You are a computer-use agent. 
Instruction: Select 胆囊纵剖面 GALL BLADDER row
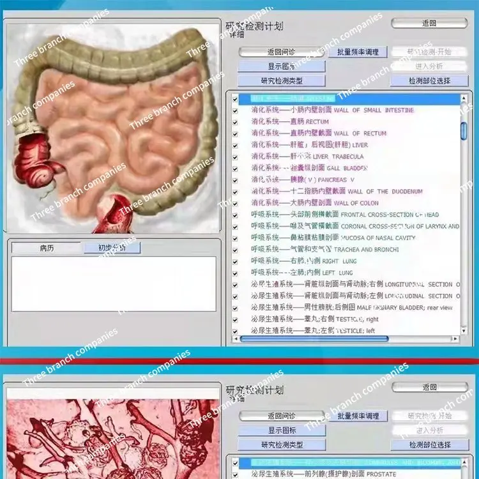coord(309,168)
